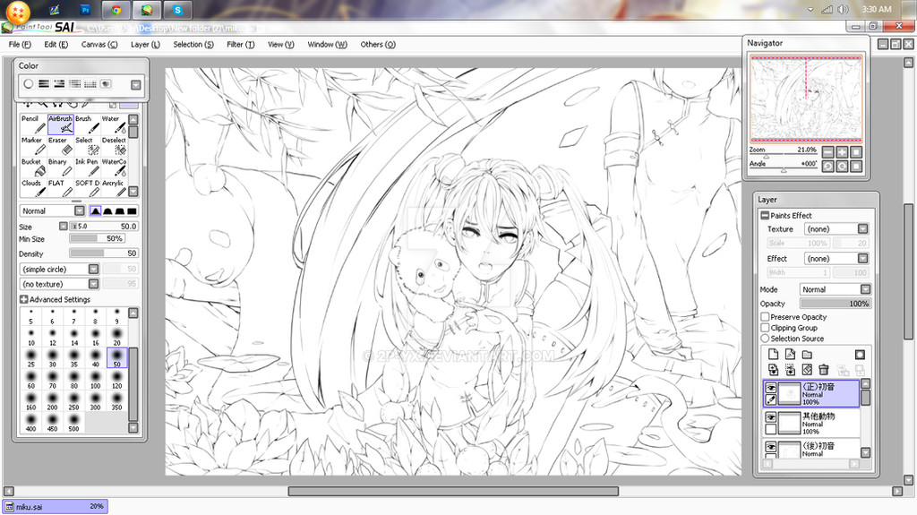Hide the 其他動物 layer
This screenshot has width=917, height=515.
(771, 417)
